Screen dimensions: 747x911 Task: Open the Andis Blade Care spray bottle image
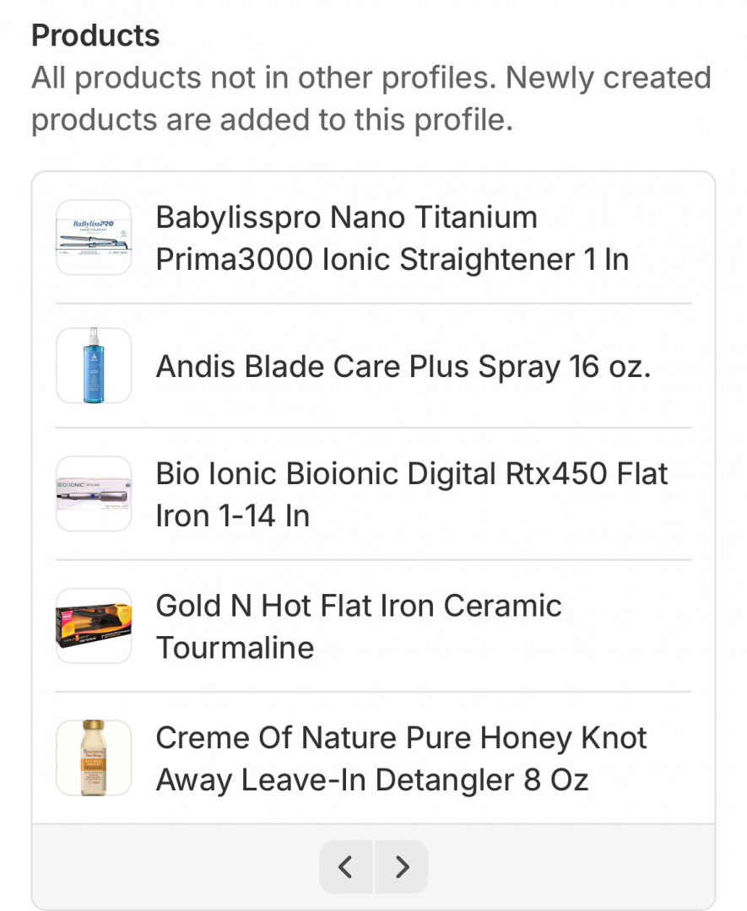tap(94, 366)
